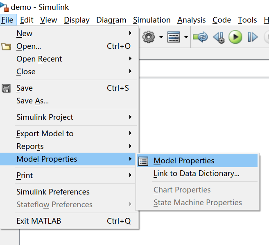Viewport: 269px width, 245px height.
Task: Choose Link to Data Dictionary...
Action: tap(197, 174)
